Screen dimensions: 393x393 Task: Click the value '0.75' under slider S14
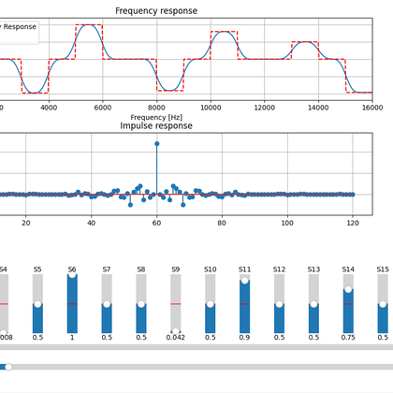click(348, 338)
